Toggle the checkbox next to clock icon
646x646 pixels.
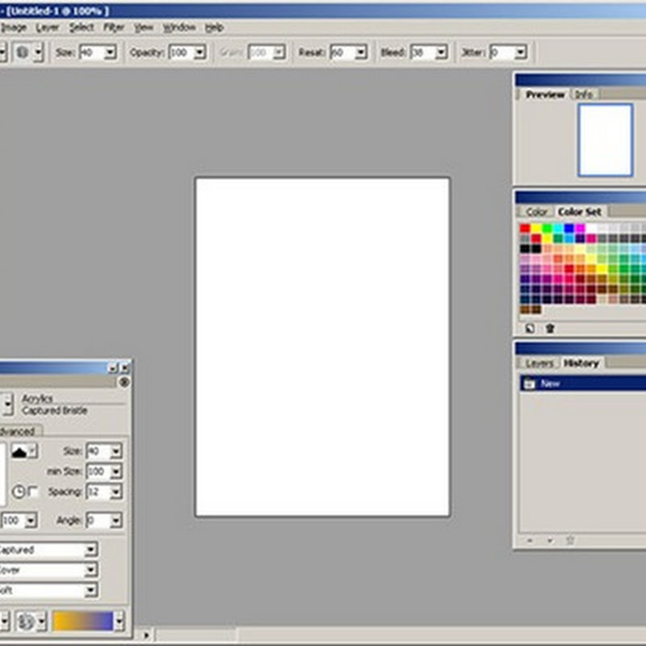(33, 492)
